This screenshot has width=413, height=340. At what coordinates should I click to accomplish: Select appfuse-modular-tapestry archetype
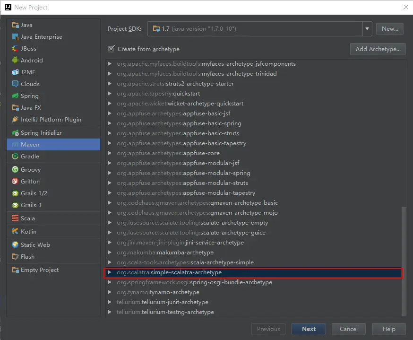point(254,193)
